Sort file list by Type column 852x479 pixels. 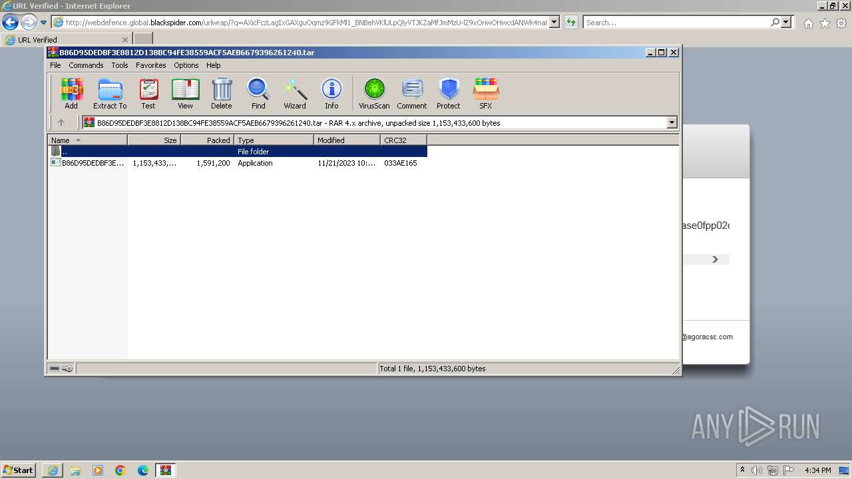pos(274,140)
